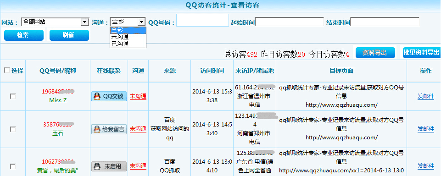Screen dimensions: 441x176
Task: Tick the checkbox for the Miss Z row
Action: (x=13, y=96)
